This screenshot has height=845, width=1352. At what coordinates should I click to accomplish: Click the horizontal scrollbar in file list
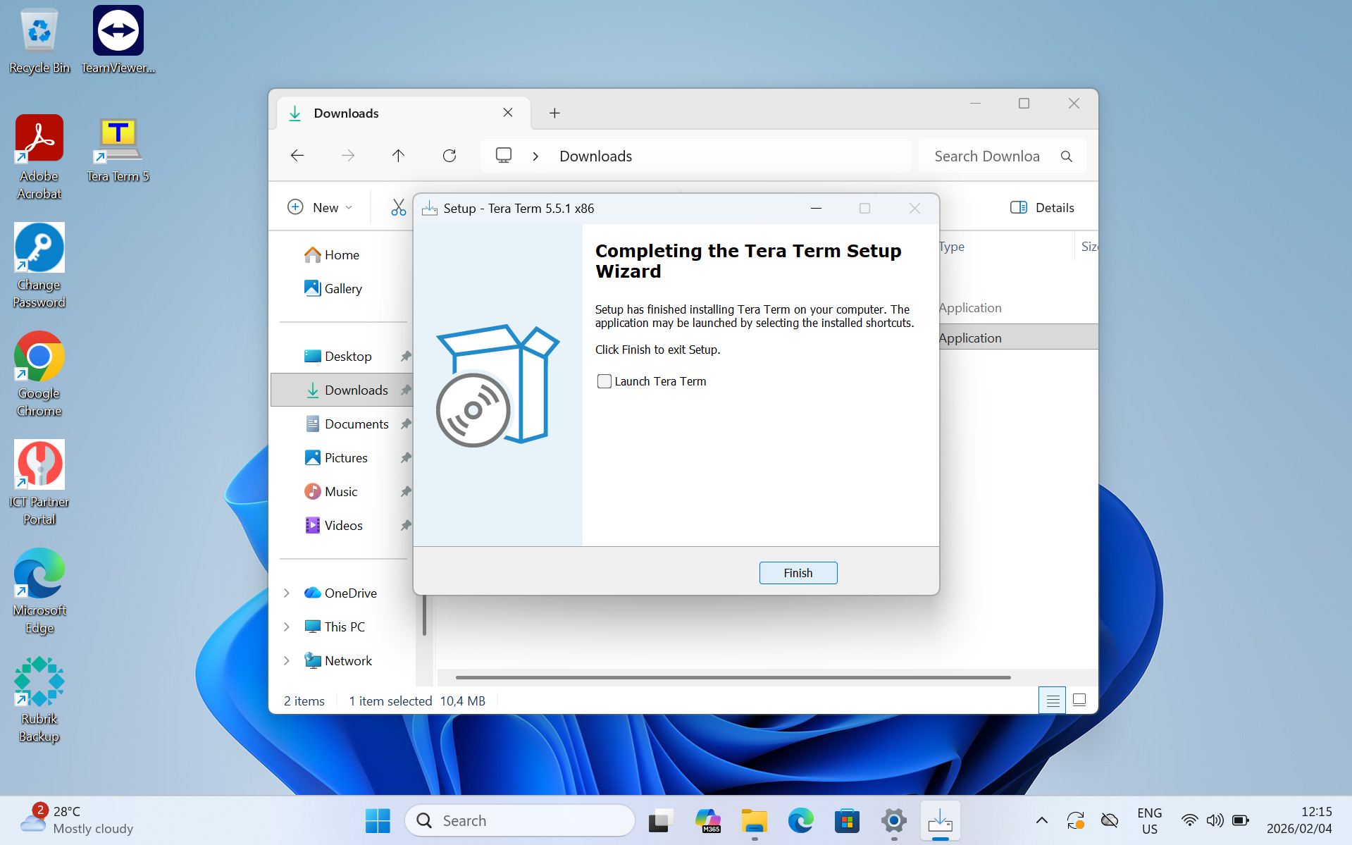733,677
